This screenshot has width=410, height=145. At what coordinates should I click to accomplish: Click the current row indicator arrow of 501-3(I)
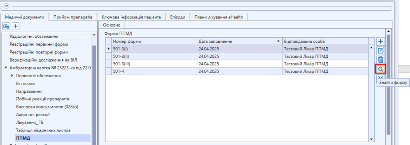tap(109, 49)
